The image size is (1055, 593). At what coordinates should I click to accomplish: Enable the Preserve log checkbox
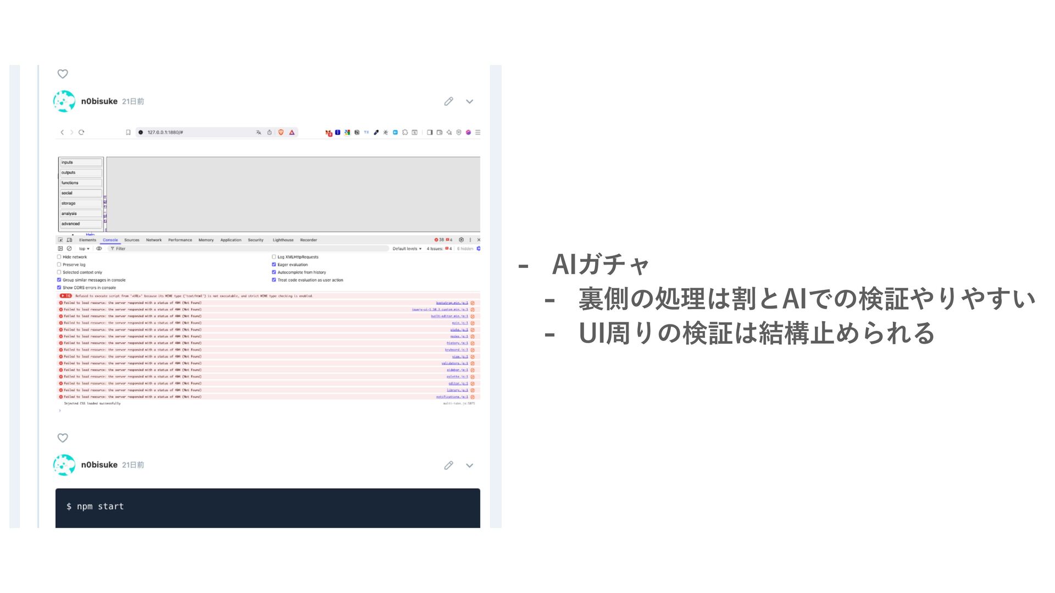click(x=59, y=265)
